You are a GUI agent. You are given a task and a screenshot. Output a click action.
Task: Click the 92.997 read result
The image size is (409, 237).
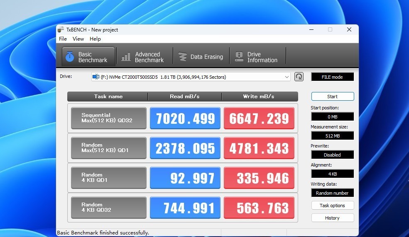(185, 178)
